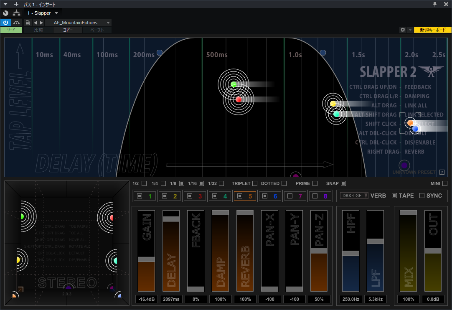Image resolution: width=452 pixels, height=310 pixels.
Task: Click the teal tap in the stereo panner
Action: [115, 261]
